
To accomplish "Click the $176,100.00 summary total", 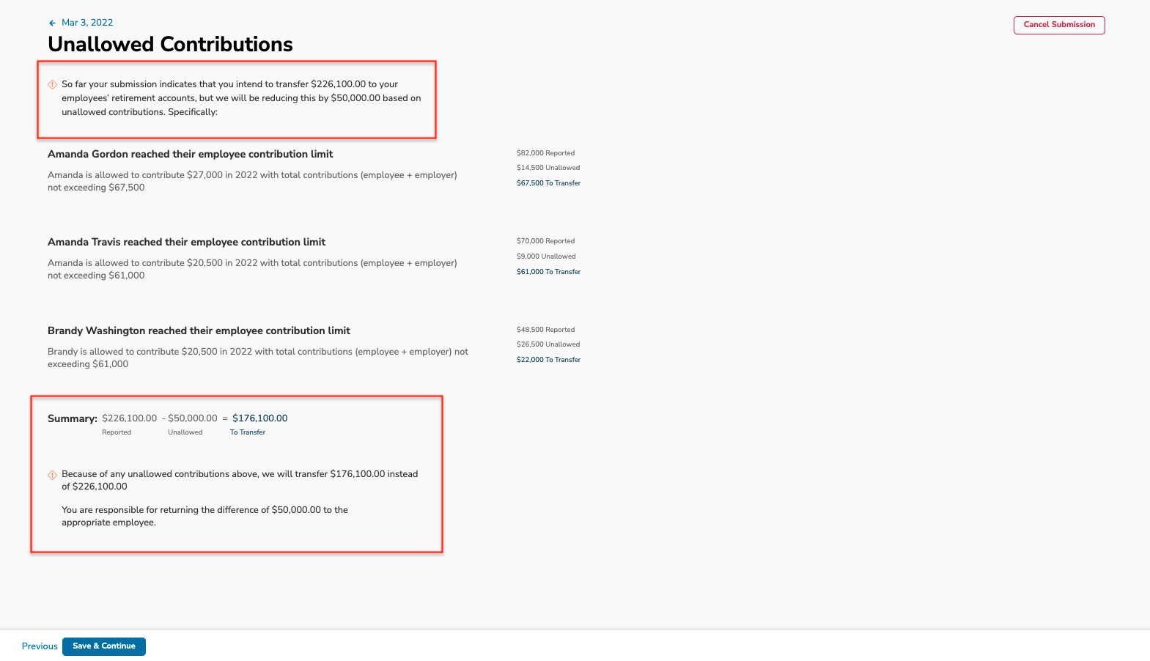I will 260,418.
